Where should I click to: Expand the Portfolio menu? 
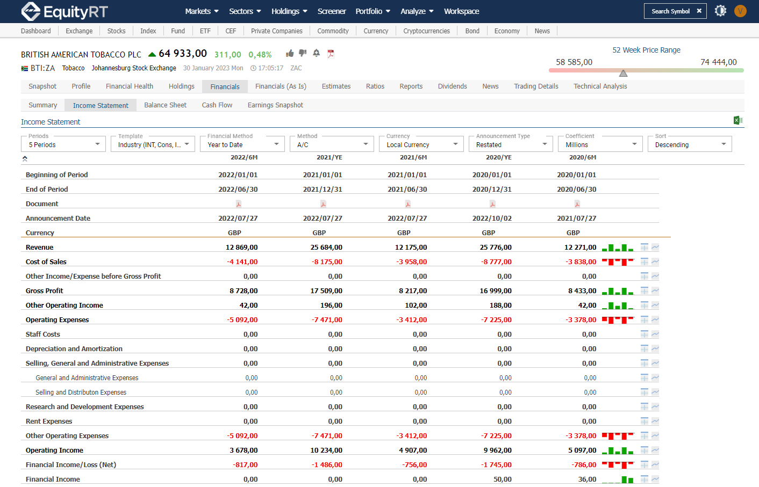coord(373,11)
